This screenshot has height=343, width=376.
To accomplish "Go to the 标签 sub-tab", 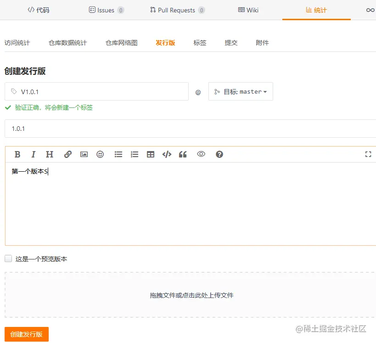I will click(200, 42).
